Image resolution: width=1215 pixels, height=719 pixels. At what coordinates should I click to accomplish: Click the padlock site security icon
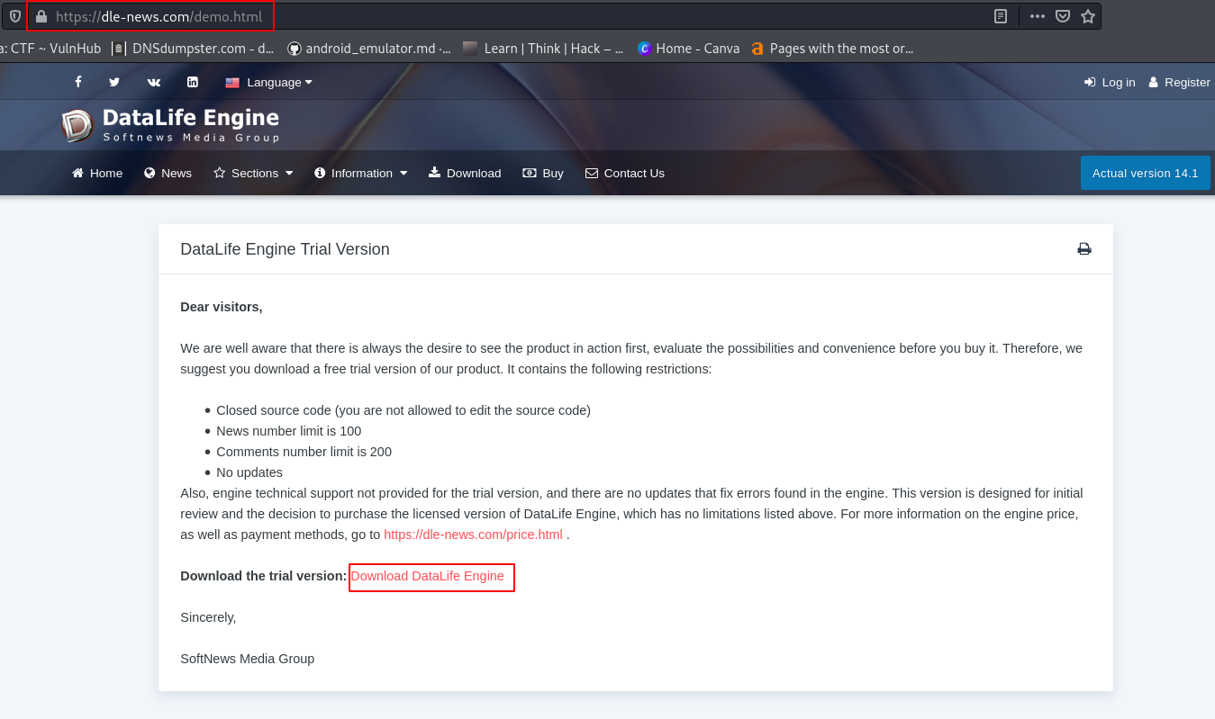click(41, 16)
